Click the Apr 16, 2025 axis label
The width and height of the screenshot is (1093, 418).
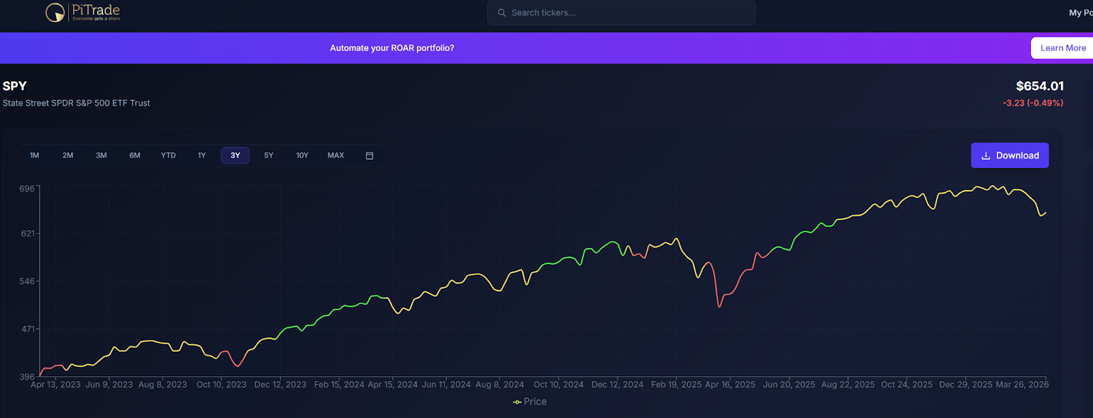tap(730, 385)
